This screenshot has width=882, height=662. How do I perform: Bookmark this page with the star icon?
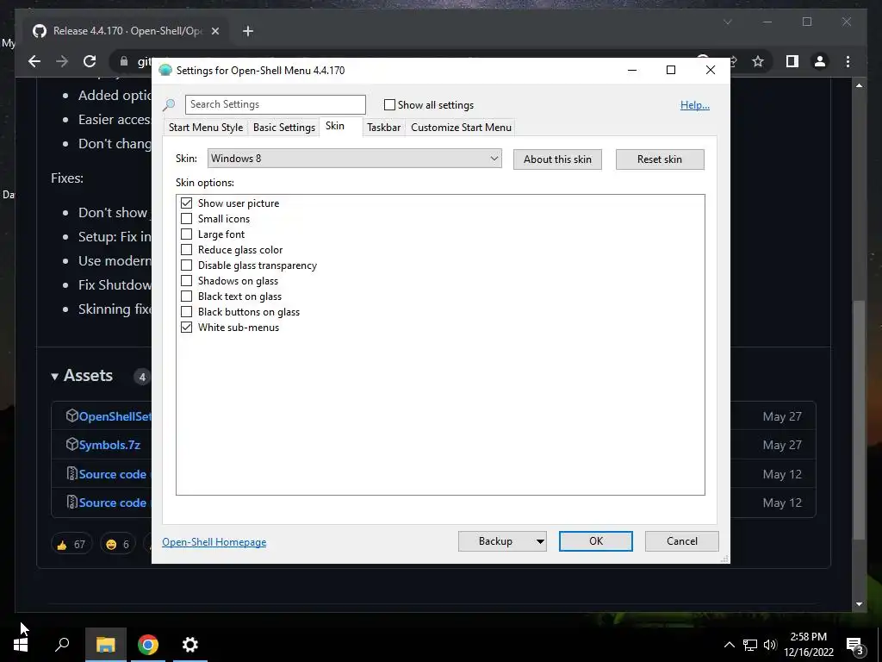[x=758, y=61]
